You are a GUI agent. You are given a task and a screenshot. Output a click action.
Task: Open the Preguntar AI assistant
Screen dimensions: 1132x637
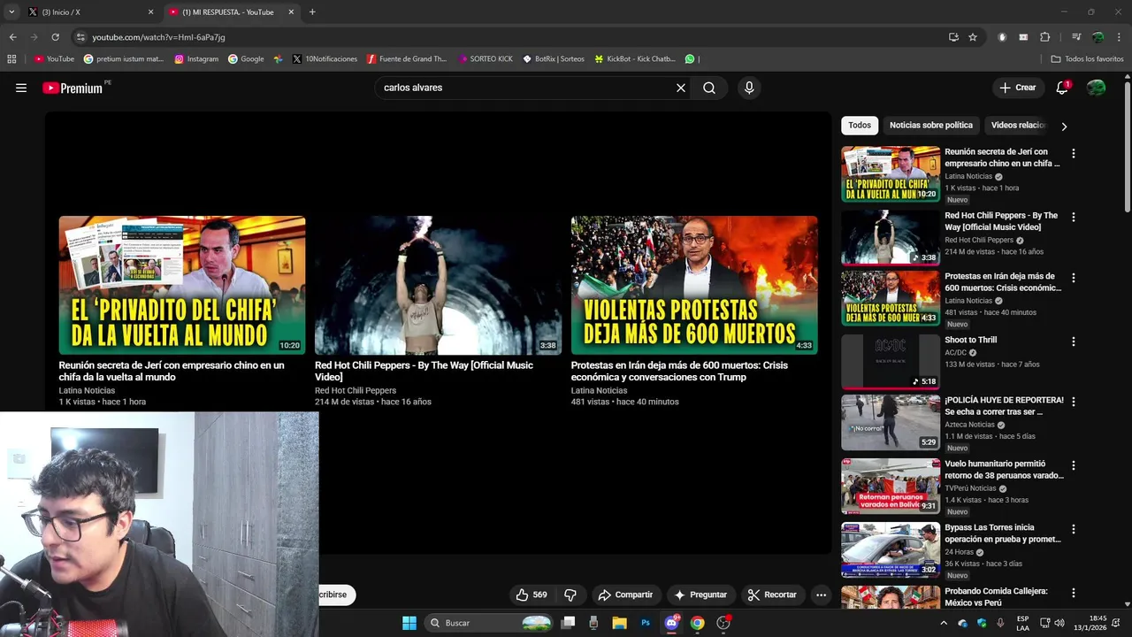[x=700, y=595]
